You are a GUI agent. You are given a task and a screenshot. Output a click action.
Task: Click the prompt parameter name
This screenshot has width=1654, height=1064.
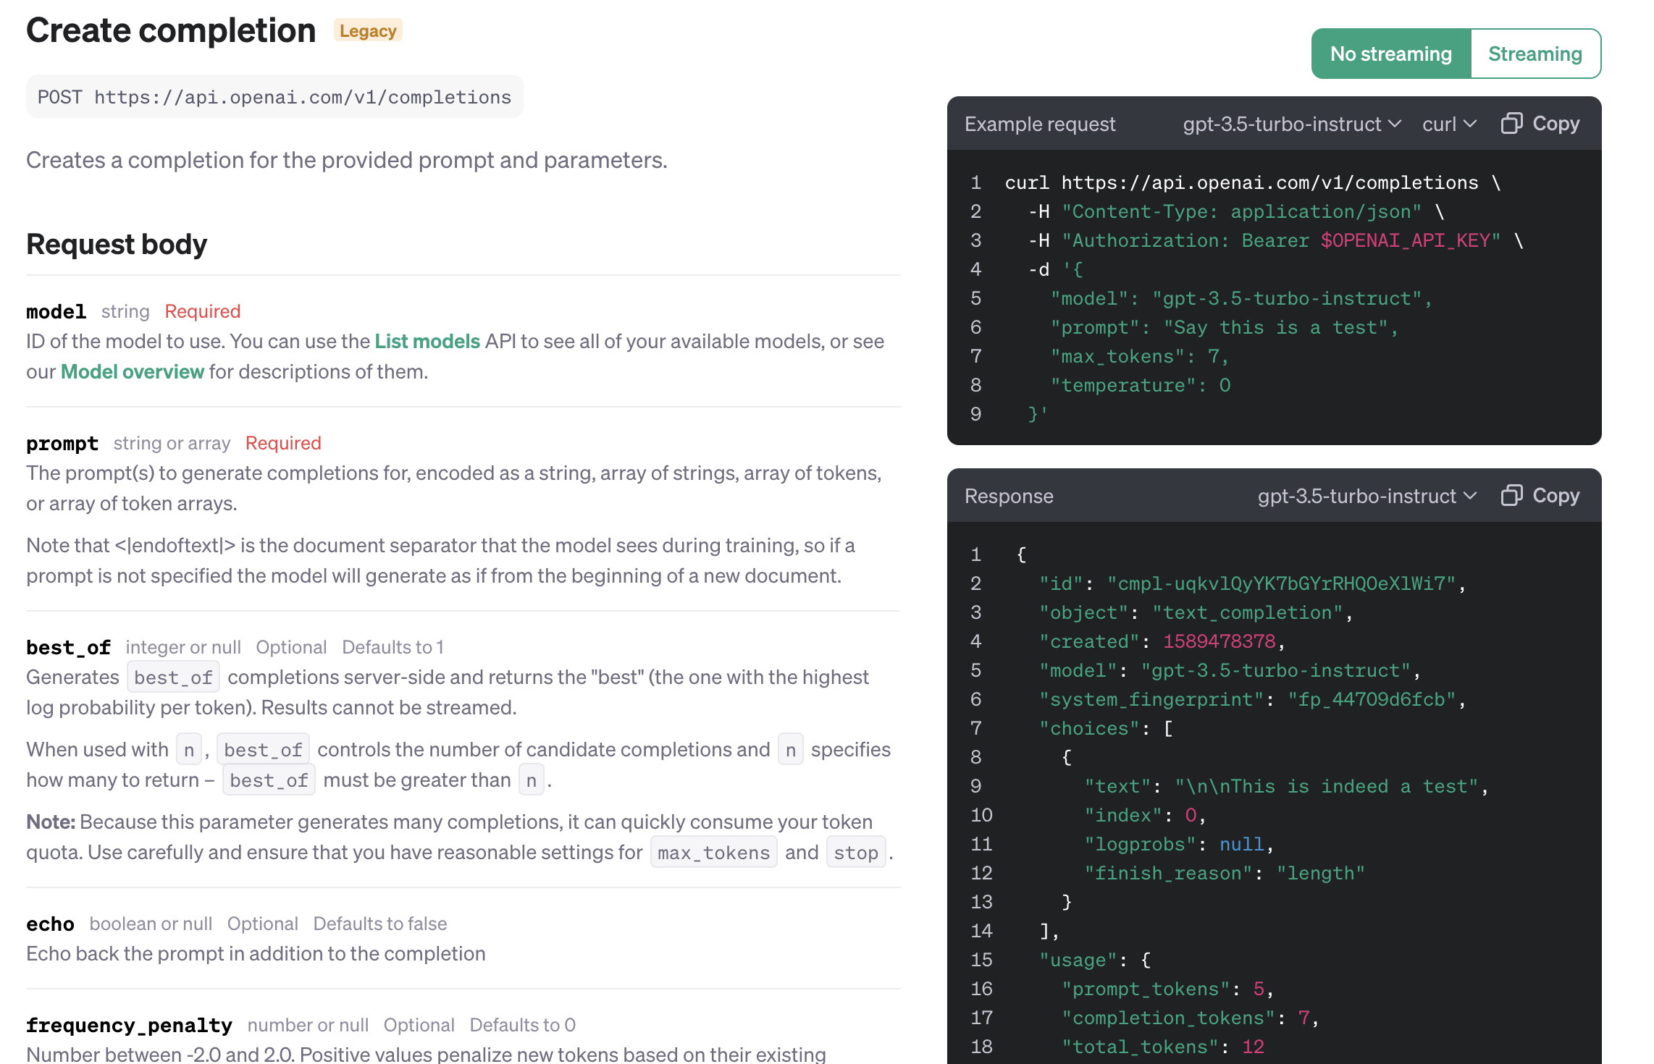[x=62, y=444]
